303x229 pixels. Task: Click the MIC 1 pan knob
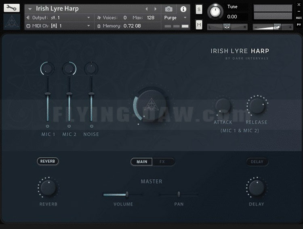[47, 68]
